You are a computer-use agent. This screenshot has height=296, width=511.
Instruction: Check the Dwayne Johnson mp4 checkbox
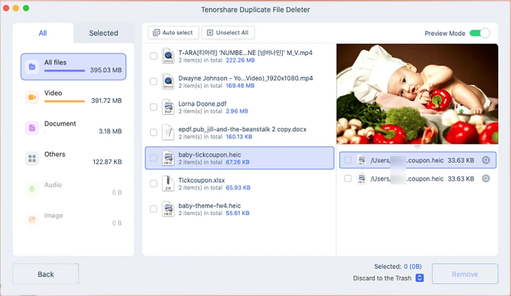pos(153,81)
